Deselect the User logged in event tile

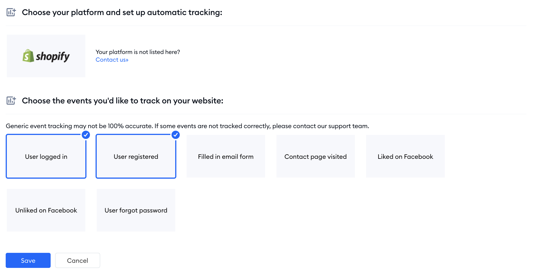[46, 156]
